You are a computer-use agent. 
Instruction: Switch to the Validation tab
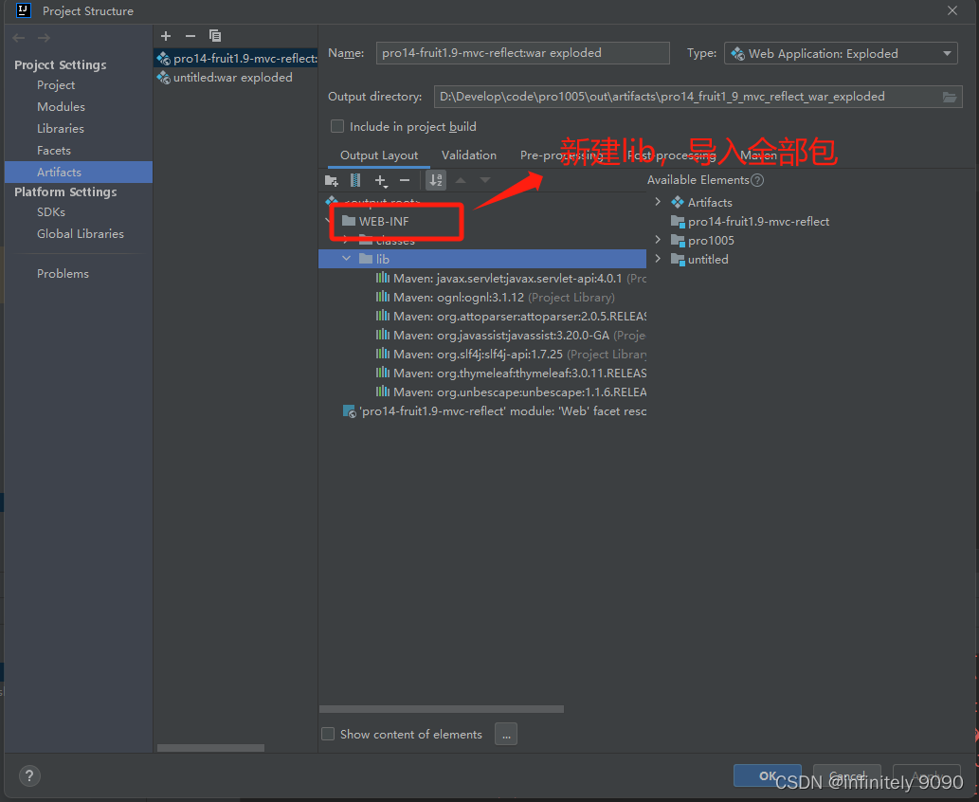coord(469,155)
